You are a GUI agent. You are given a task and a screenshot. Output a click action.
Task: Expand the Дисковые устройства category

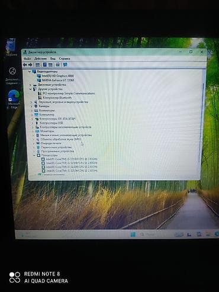30,85
